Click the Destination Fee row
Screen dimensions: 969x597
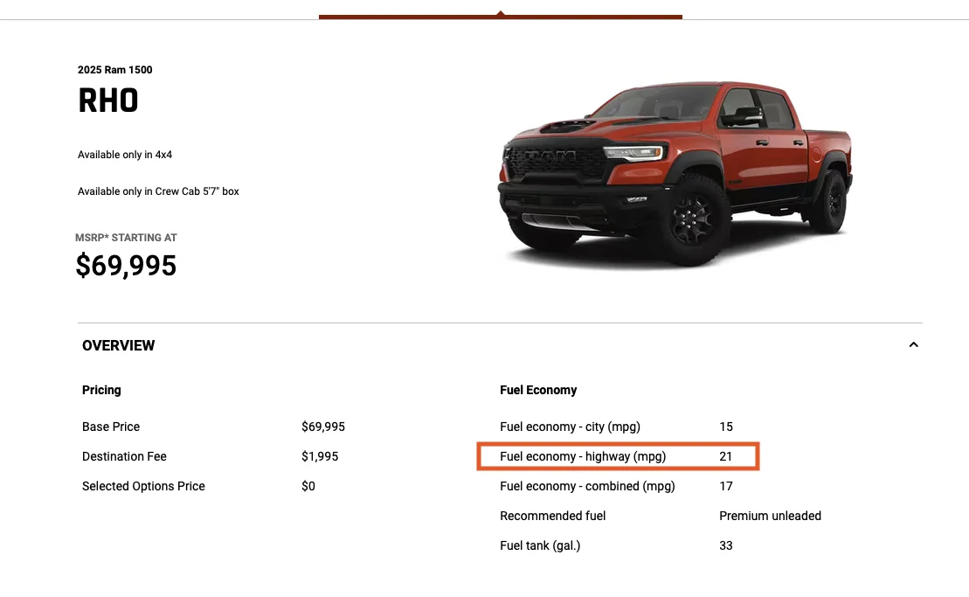210,456
